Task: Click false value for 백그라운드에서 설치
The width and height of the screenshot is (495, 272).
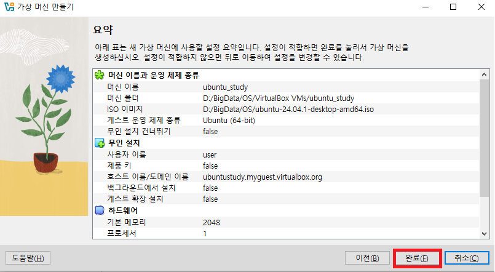Action: [x=210, y=188]
